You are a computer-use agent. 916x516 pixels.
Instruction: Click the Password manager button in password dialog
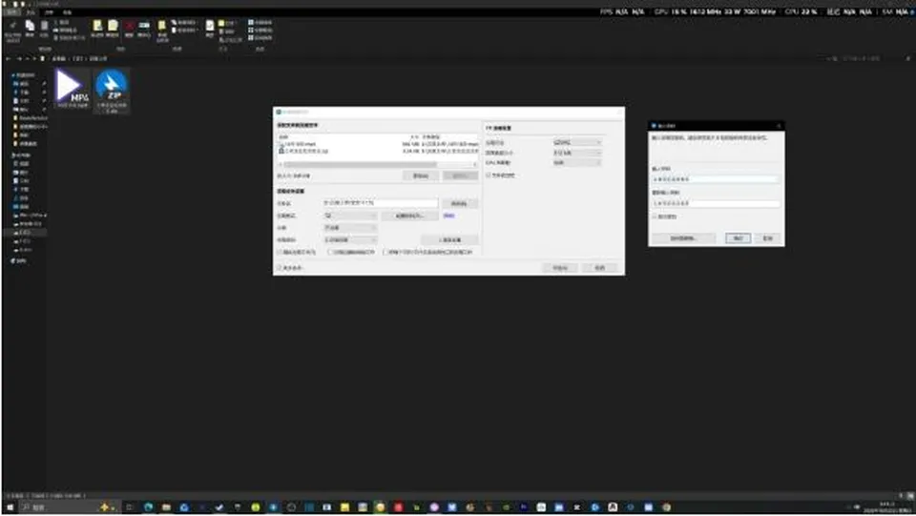683,238
